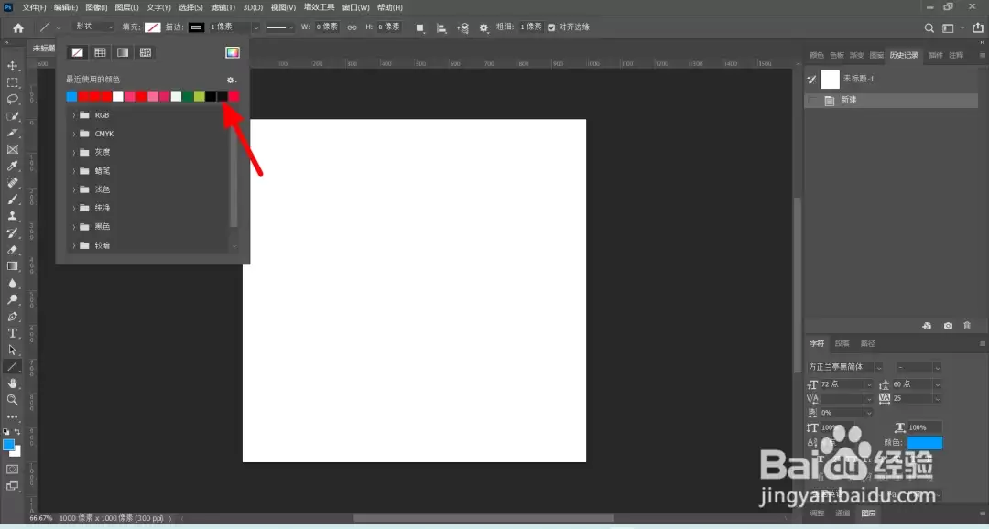
Task: Open the color picker rainbow icon
Action: [x=233, y=52]
